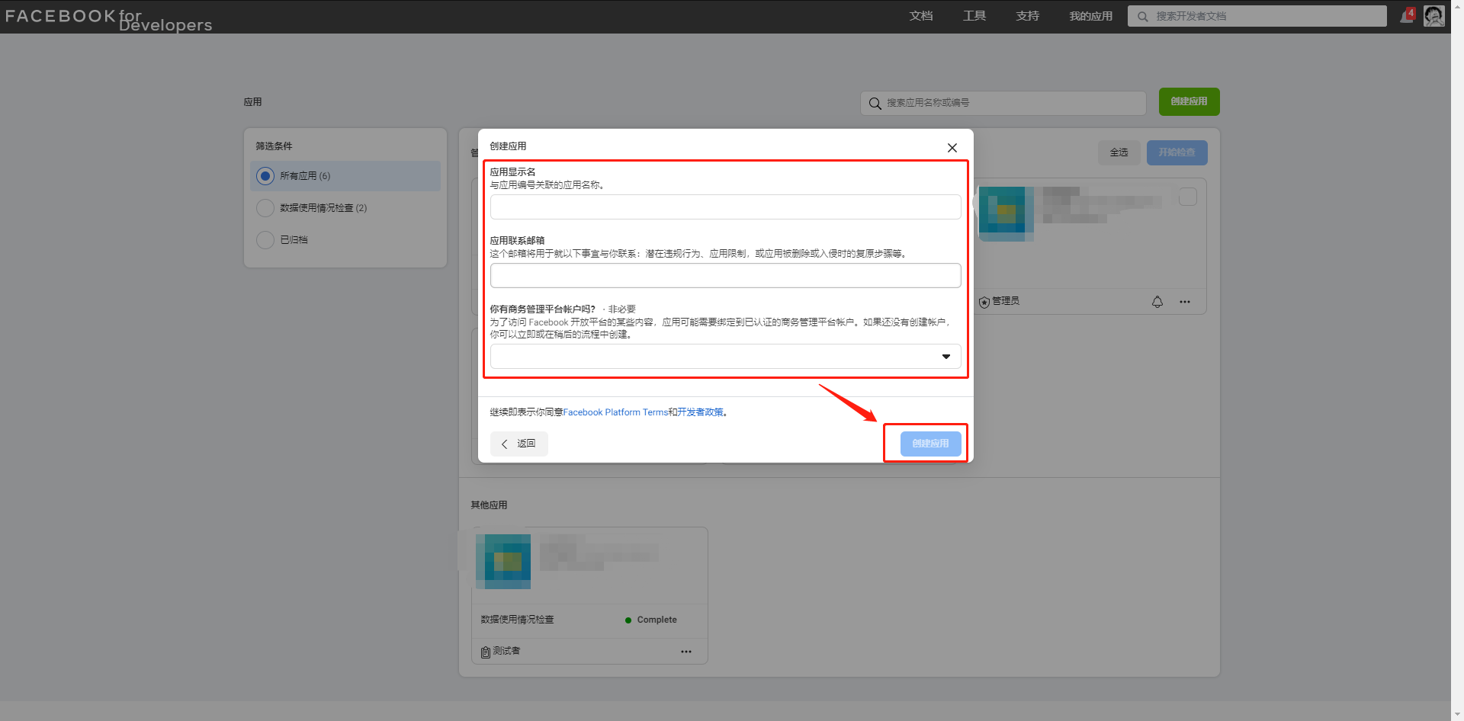Click the 测试者 clipboard icon
Screen dimensions: 1464x721
485,652
